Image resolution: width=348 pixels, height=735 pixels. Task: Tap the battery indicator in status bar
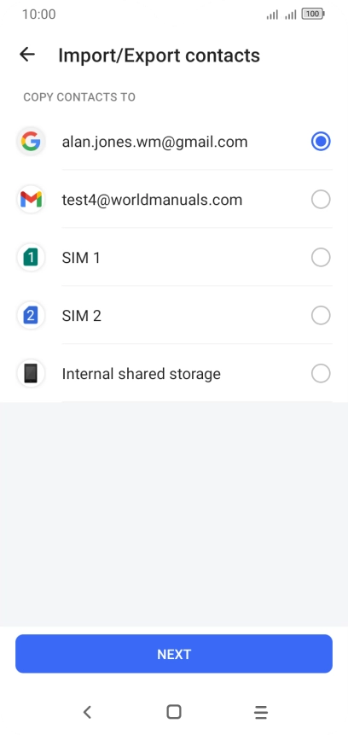[313, 14]
